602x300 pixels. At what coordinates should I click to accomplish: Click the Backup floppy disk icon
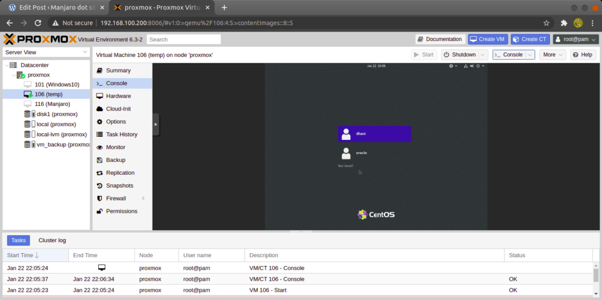[99, 160]
